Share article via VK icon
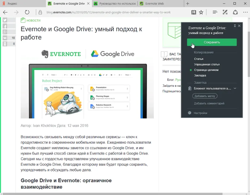The width and height of the screenshot is (250, 195). (x=5, y=38)
